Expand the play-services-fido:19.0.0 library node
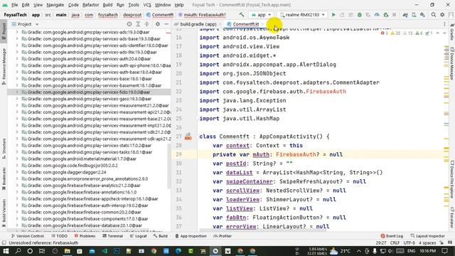The height and width of the screenshot is (256, 455). pos(17,92)
